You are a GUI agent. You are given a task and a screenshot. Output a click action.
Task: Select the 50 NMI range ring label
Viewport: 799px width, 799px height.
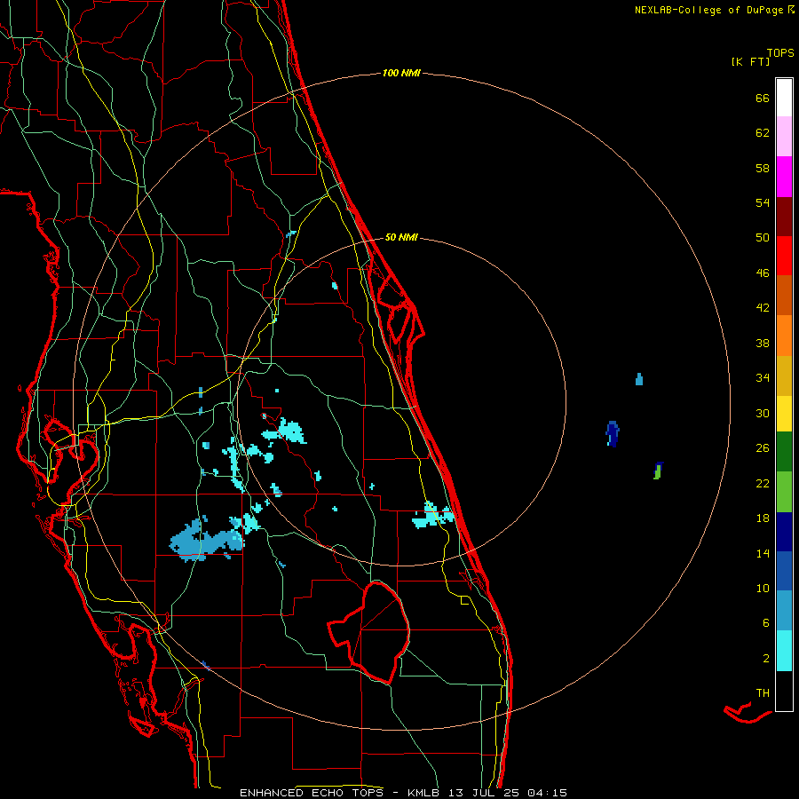pyautogui.click(x=401, y=237)
